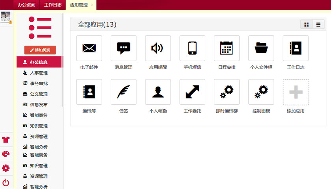Click the 添加类别 button

40,50
